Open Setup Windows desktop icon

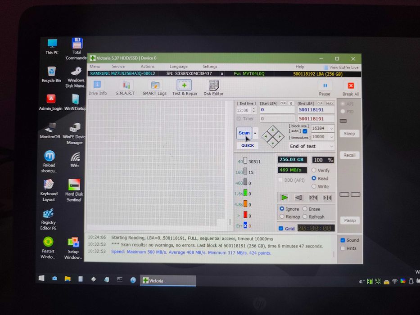[x=73, y=248]
